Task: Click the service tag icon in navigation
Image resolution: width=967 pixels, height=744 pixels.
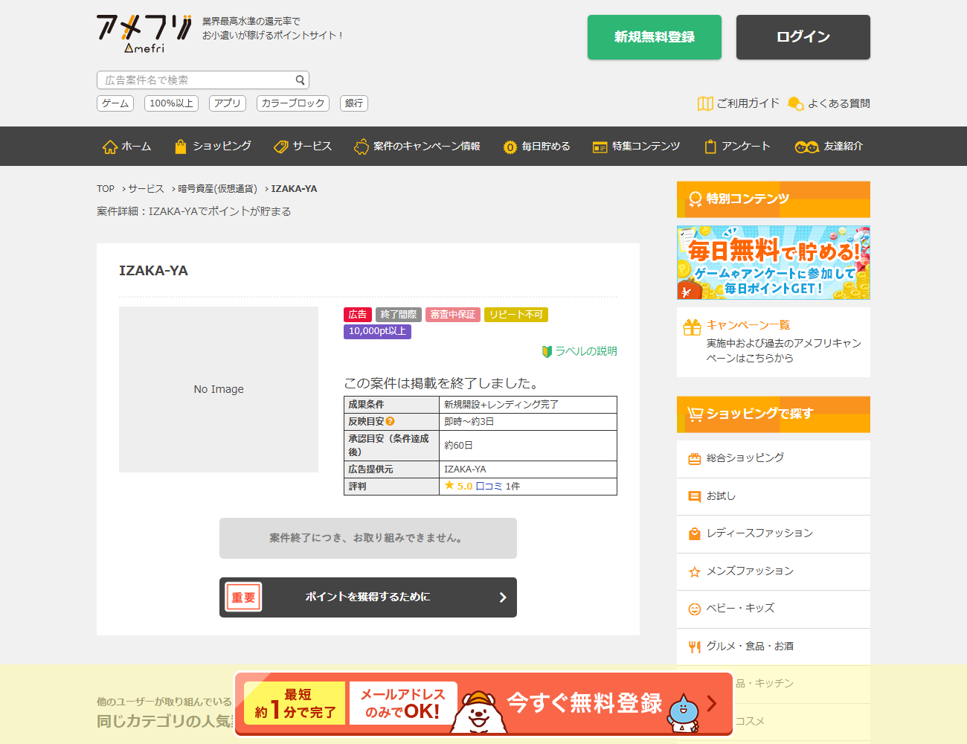Action: coord(280,147)
